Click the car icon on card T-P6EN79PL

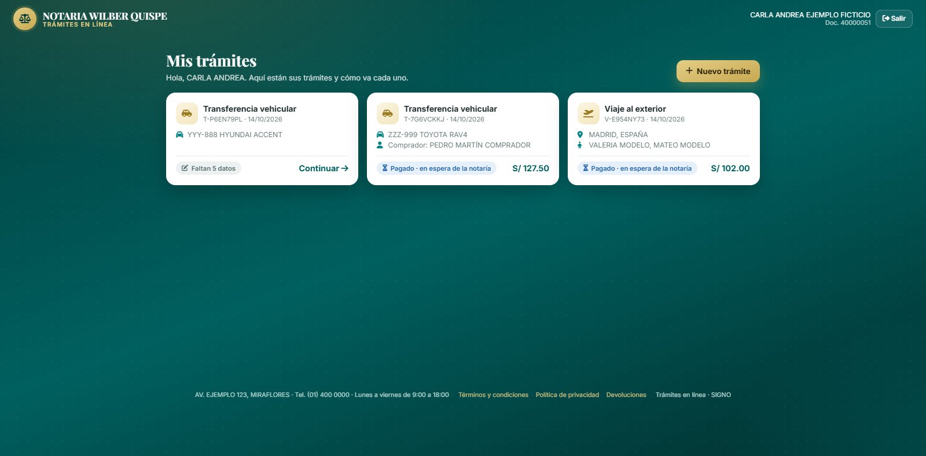pos(187,113)
